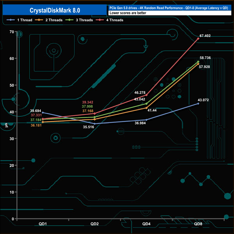The height and width of the screenshot is (234, 234).
Task: Click the 37.331 data label
Action: (36, 115)
